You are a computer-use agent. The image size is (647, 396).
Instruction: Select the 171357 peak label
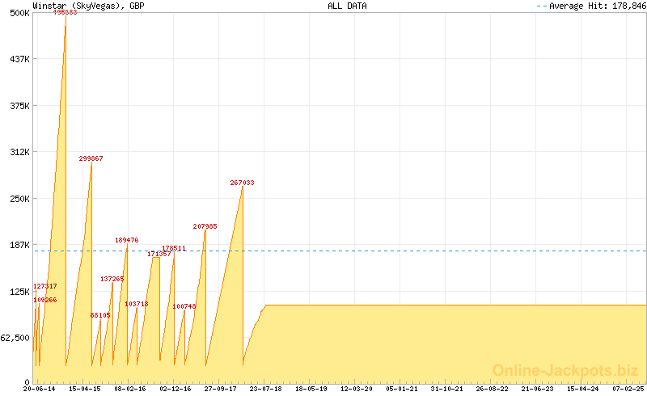(159, 255)
